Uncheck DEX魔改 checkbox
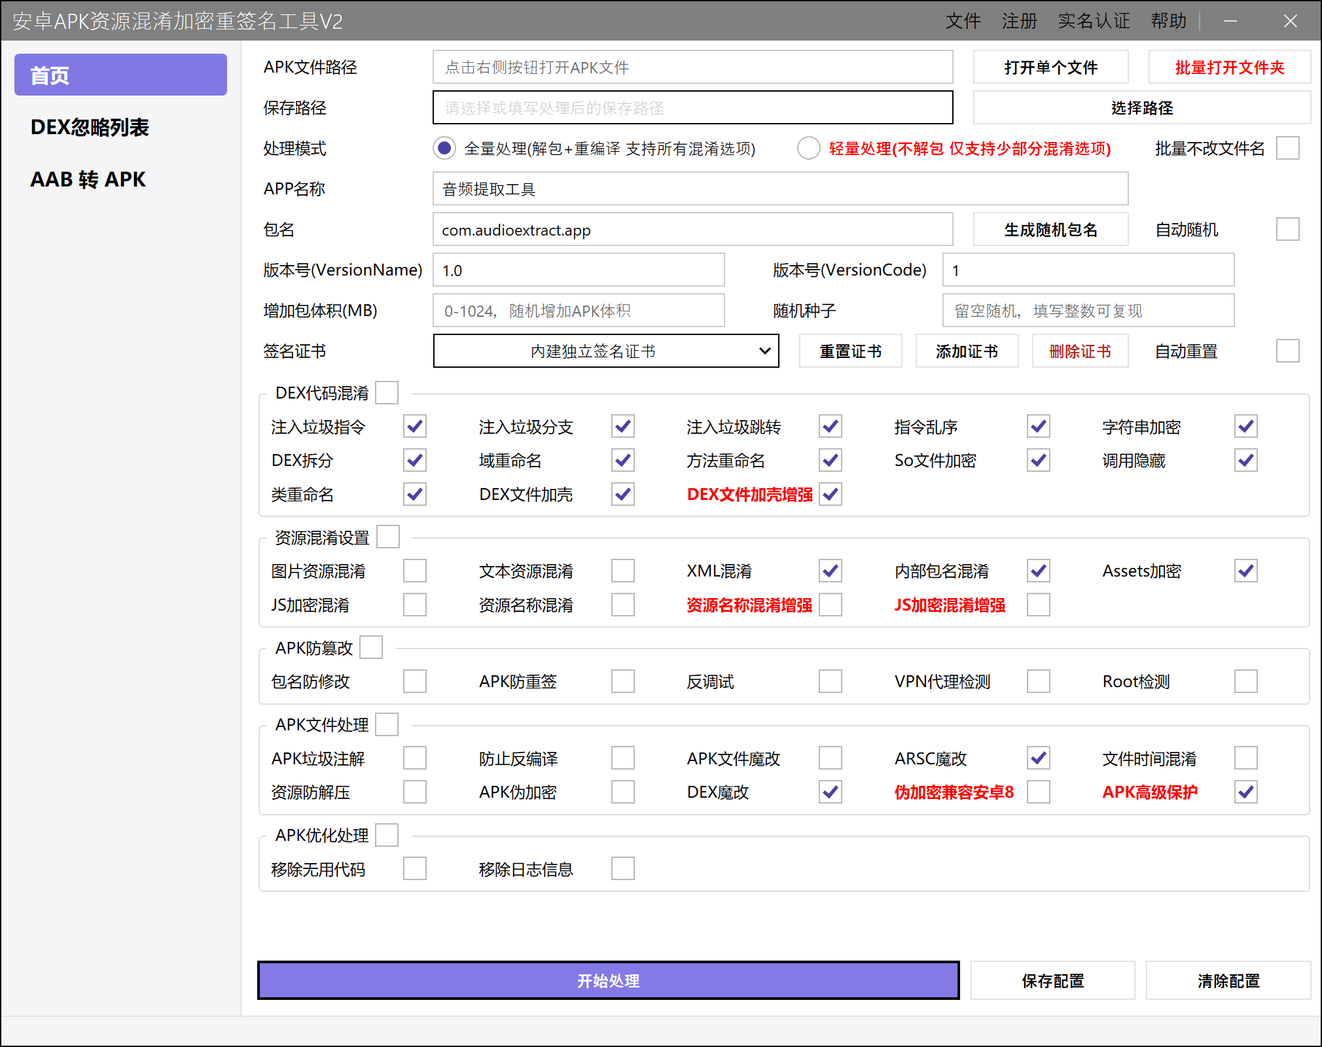The height and width of the screenshot is (1047, 1322). point(831,792)
